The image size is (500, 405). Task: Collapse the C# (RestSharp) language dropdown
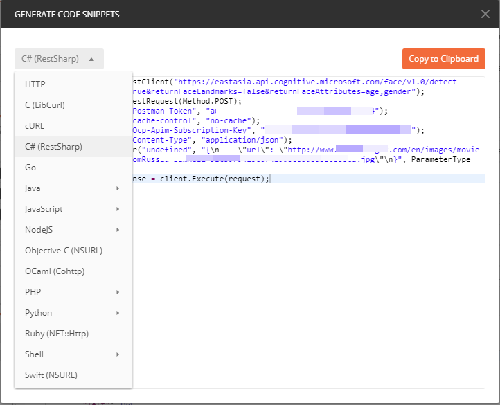click(59, 59)
